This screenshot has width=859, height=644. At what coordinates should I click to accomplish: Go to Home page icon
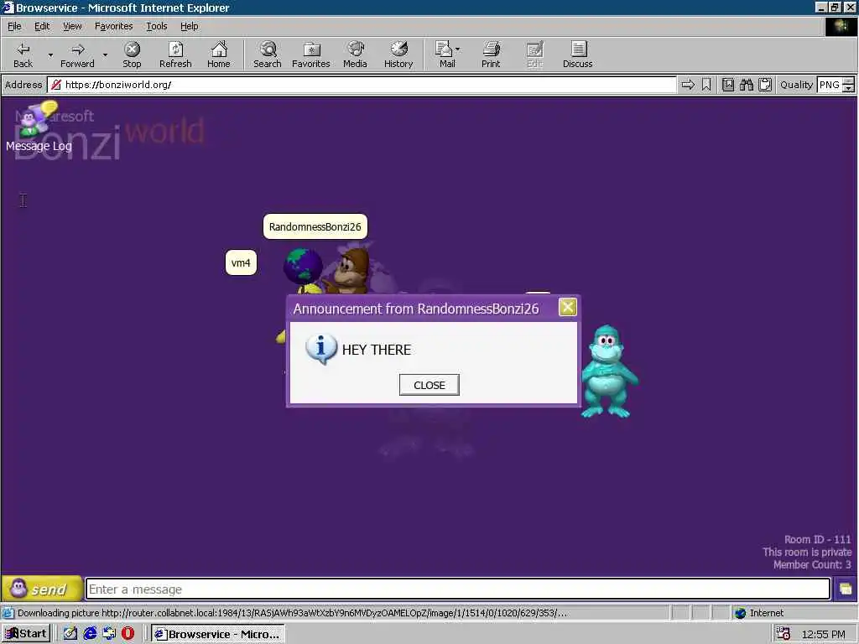tap(219, 55)
